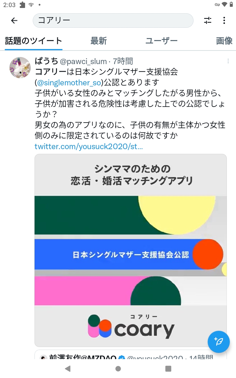Switch to the 最新 tab

99,41
